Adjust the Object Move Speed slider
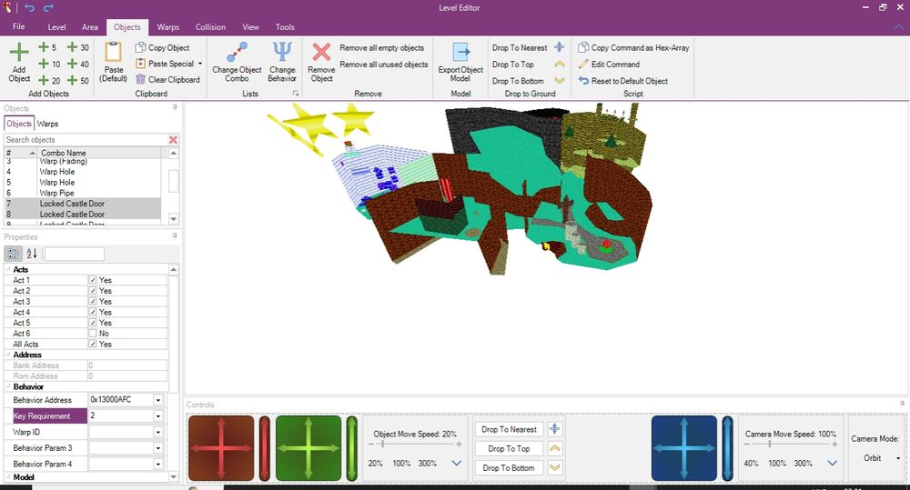 coord(415,445)
